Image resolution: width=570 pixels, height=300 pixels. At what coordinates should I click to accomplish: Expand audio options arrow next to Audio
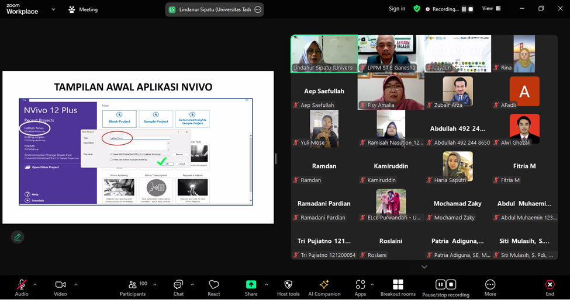click(35, 285)
